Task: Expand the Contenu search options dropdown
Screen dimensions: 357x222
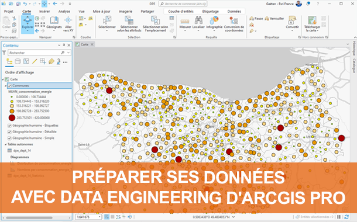Action: [68, 53]
